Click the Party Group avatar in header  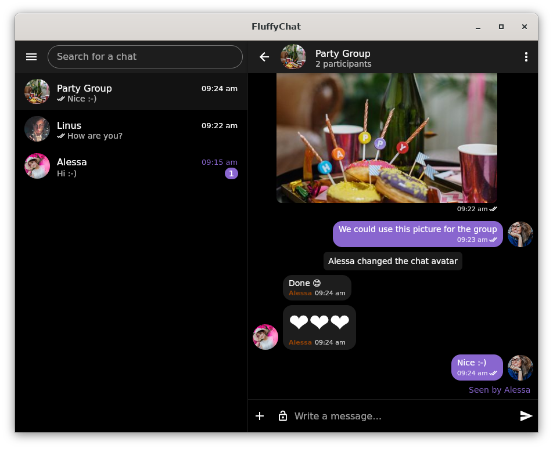coord(293,57)
